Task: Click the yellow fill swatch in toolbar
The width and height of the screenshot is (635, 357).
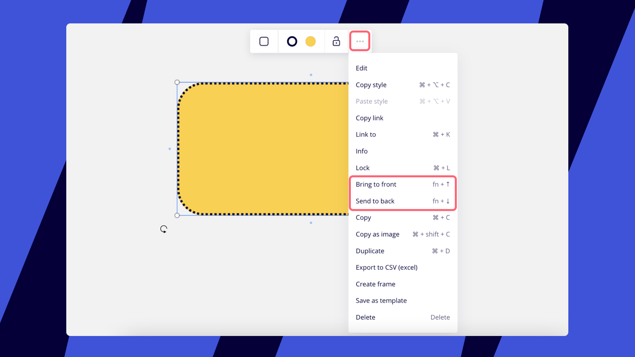Action: coord(311,41)
